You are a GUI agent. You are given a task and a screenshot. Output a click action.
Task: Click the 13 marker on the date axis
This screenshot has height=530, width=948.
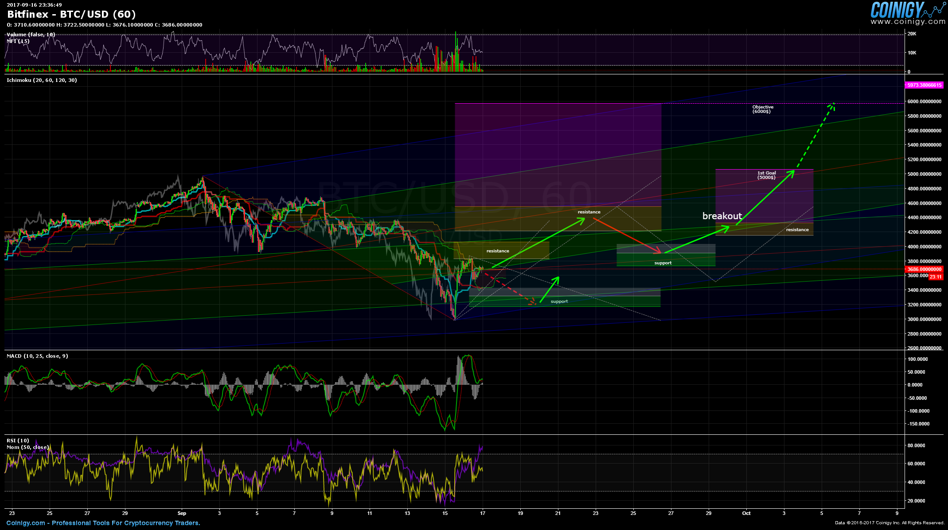tap(407, 513)
